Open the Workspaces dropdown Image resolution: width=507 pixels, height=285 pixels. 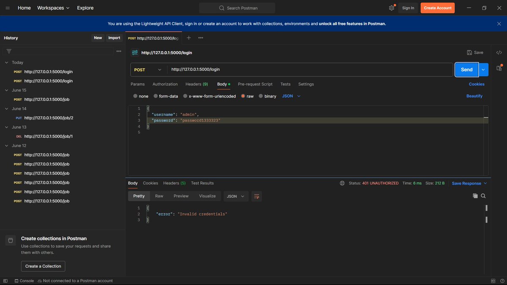pyautogui.click(x=53, y=8)
